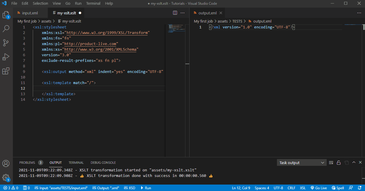Maximize the output panel
Image resolution: width=365 pixels, height=191 pixels.
point(354,162)
